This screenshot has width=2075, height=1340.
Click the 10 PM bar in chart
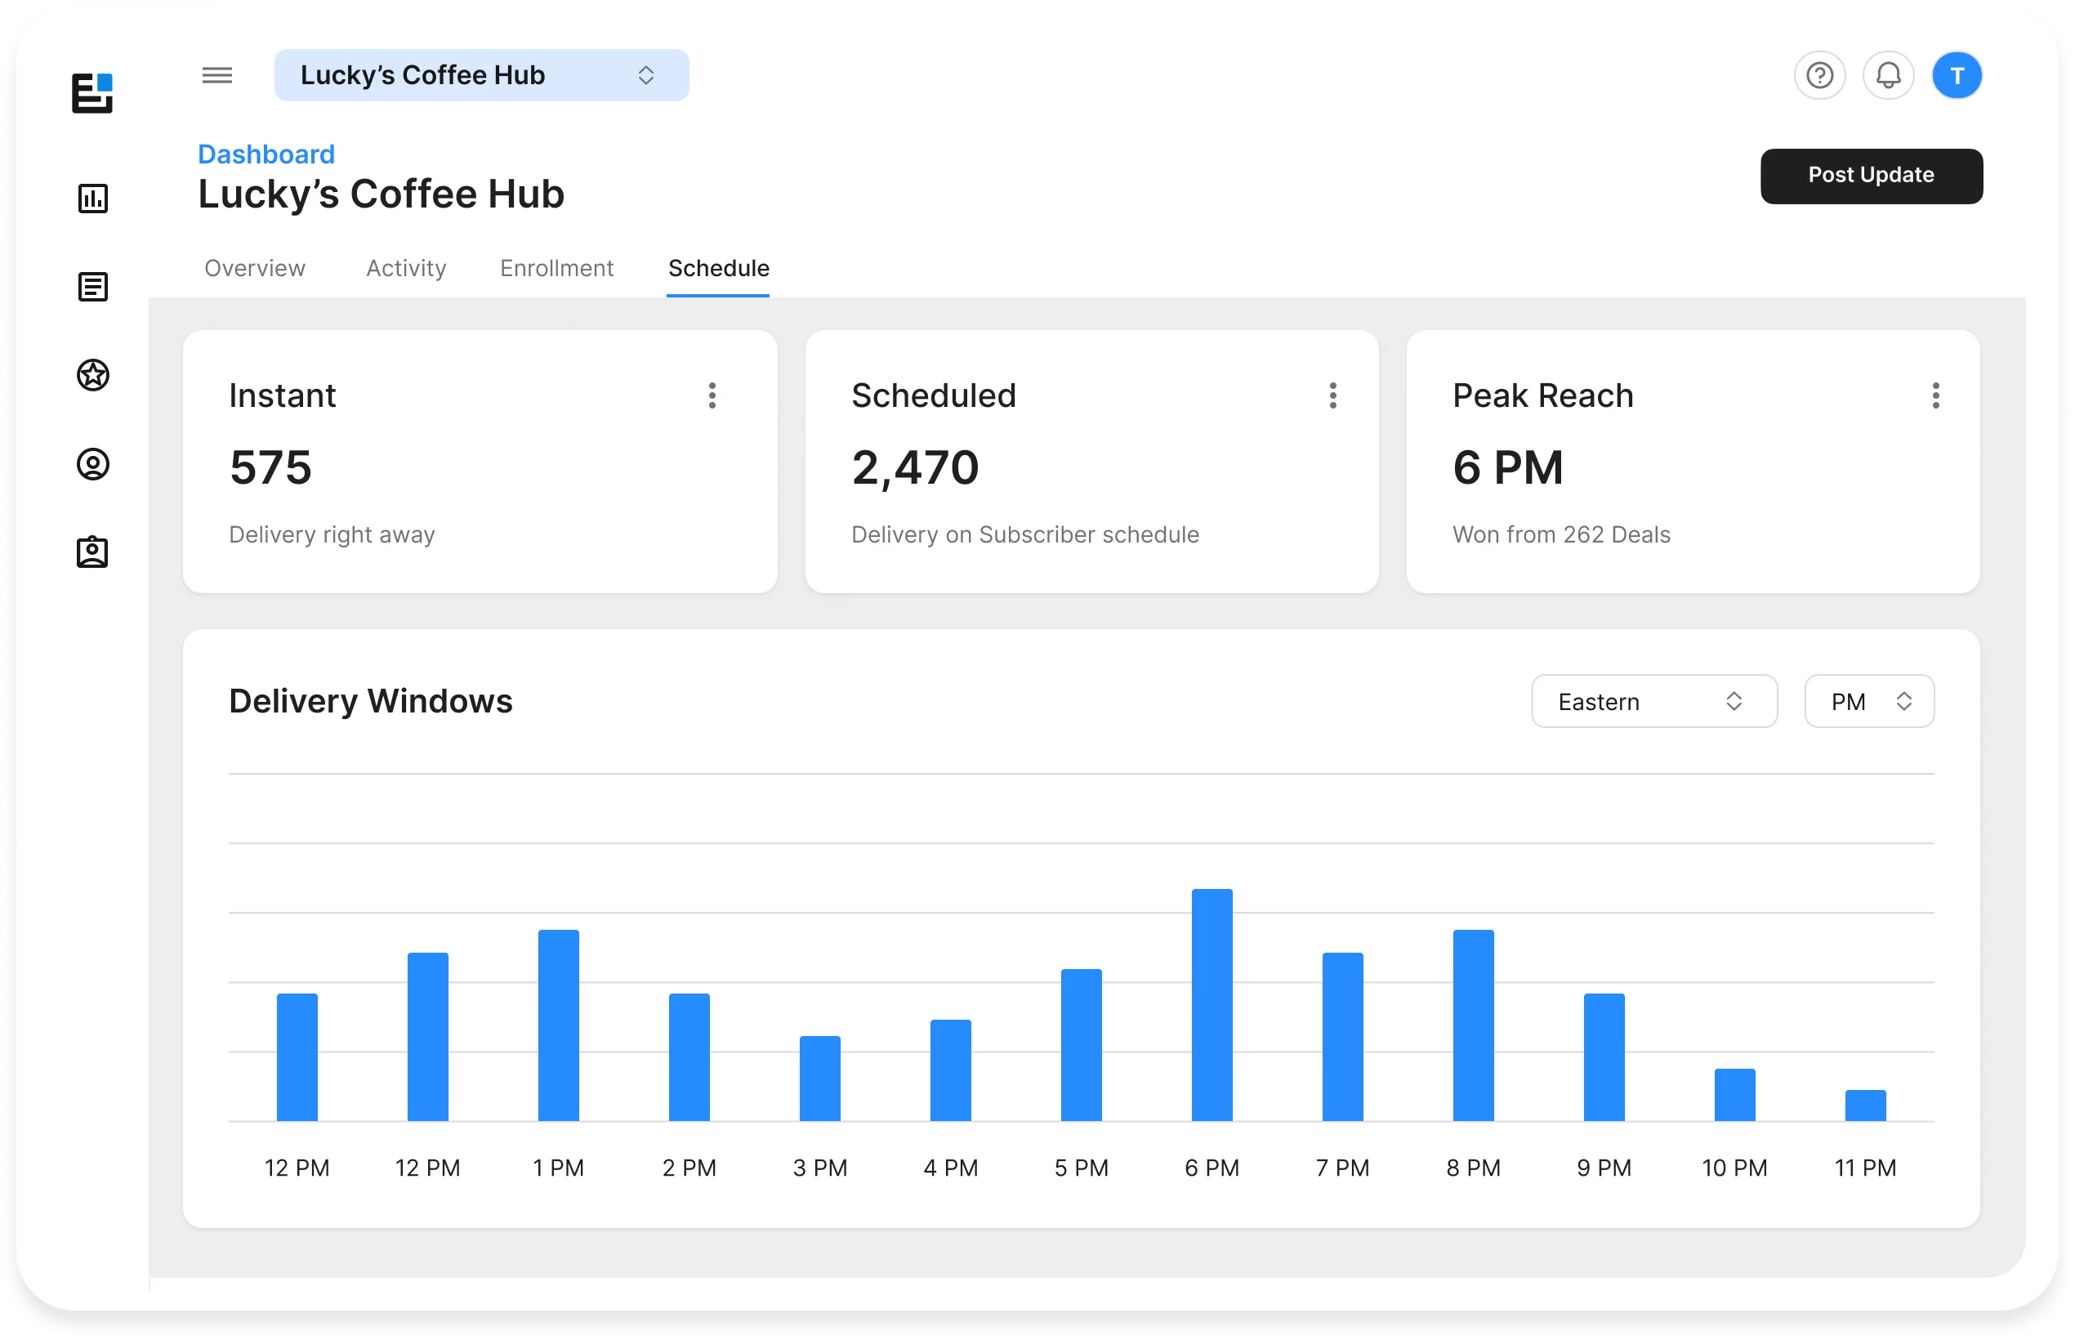point(1734,1095)
